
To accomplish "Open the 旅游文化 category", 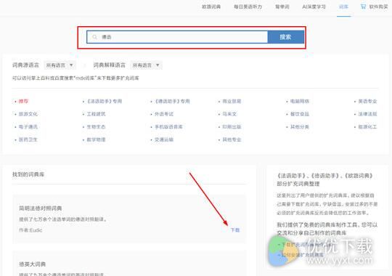I will [x=28, y=114].
